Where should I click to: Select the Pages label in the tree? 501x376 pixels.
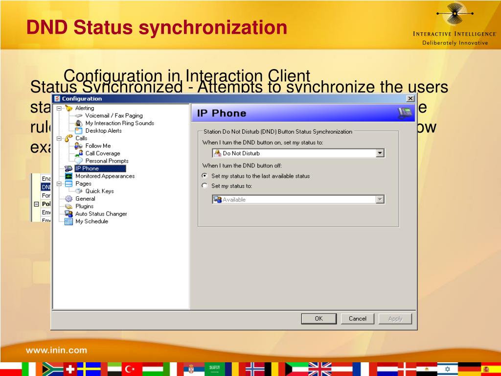(83, 184)
